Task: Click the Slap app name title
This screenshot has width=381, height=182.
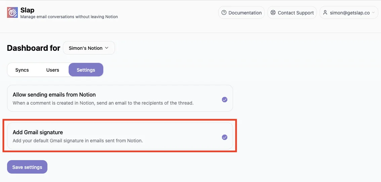Action: click(27, 10)
